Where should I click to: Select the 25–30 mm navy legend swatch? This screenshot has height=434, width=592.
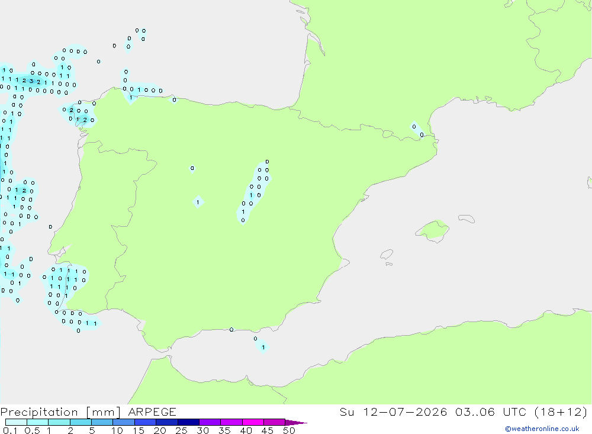tap(188, 422)
